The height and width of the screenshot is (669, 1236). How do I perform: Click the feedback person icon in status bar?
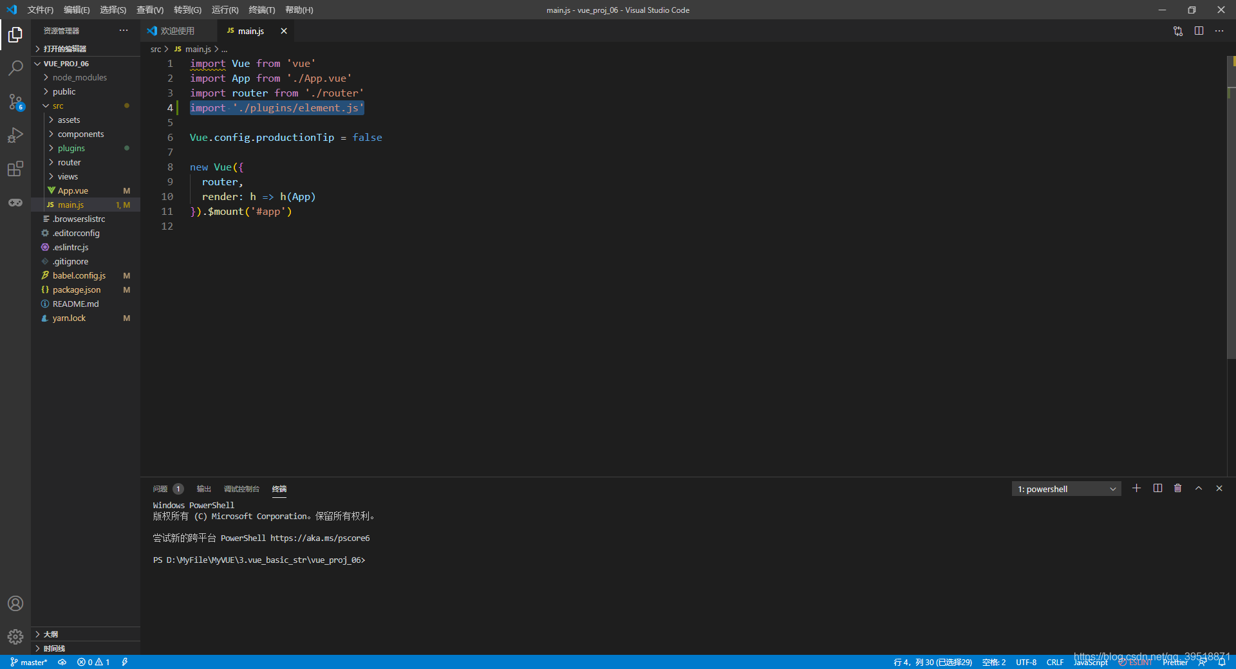point(1203,662)
